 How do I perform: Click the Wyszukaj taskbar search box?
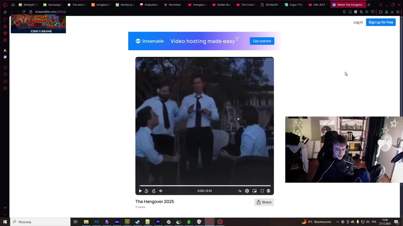pos(40,222)
